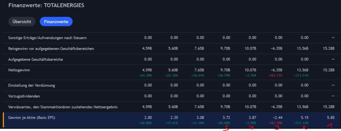Click the EPS value 3.72
Viewport: 341px width, 131px height.
tap(226, 117)
